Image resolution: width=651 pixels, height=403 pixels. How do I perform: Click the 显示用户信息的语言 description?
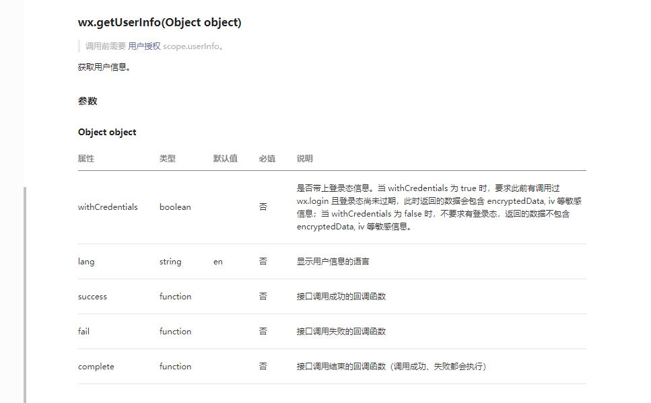[333, 262]
